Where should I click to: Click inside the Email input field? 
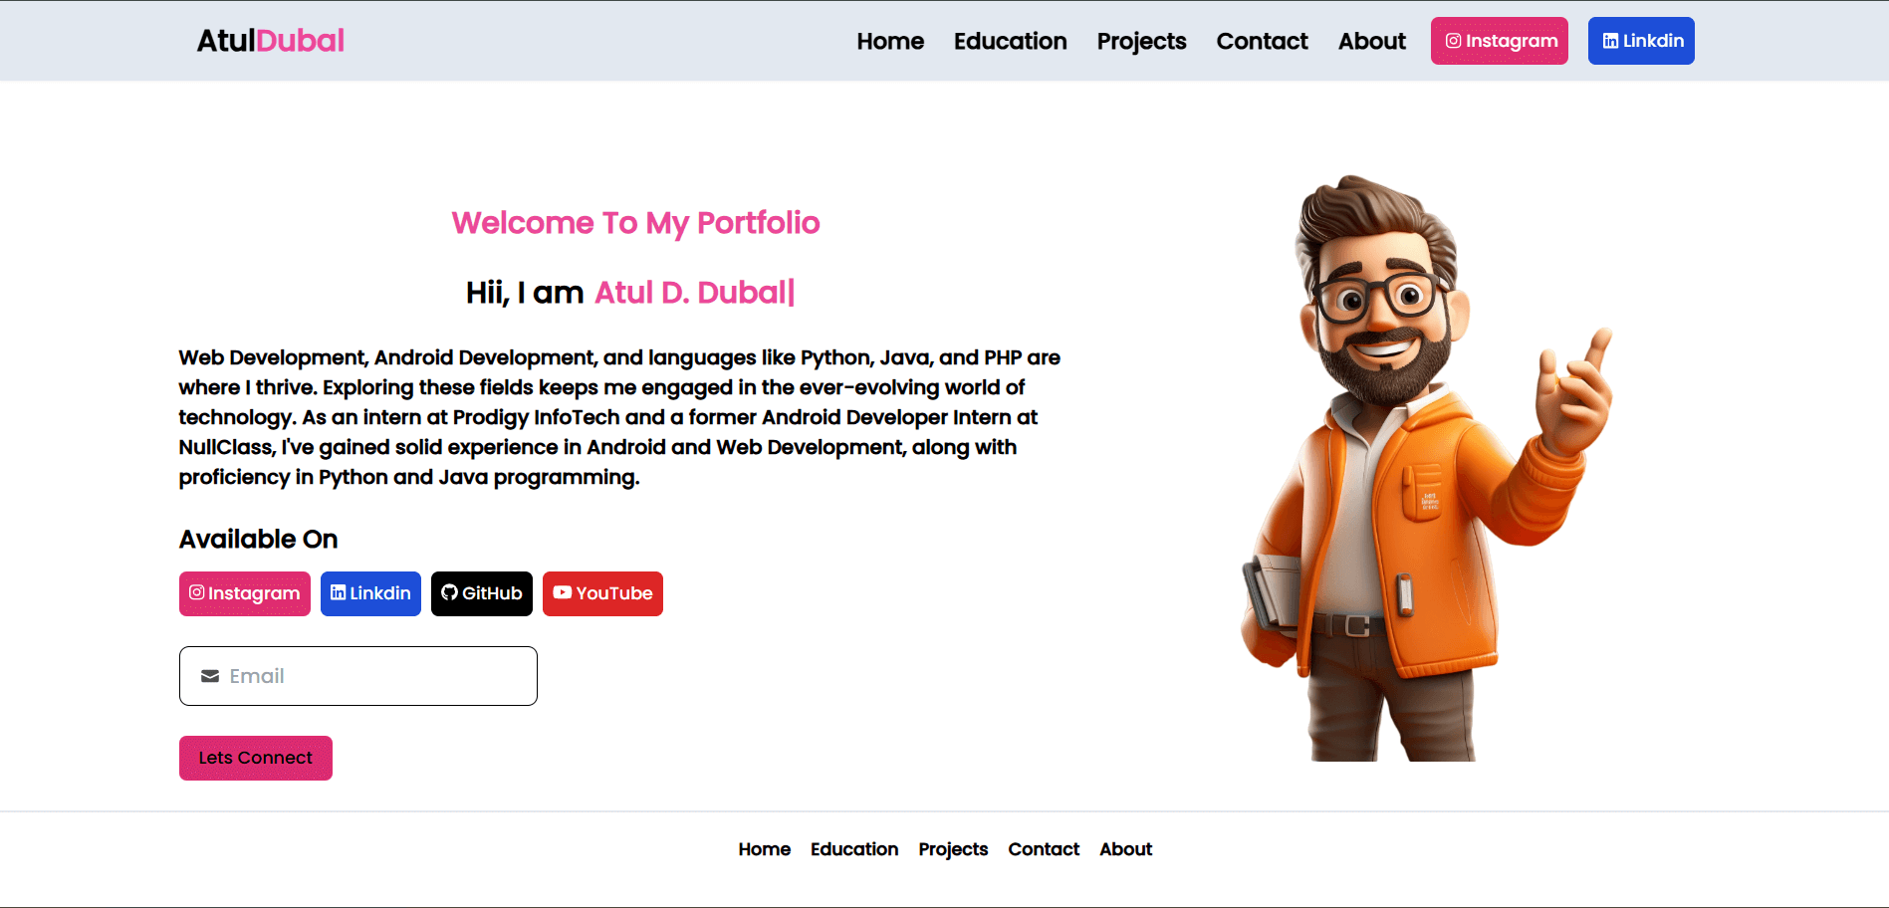point(358,676)
